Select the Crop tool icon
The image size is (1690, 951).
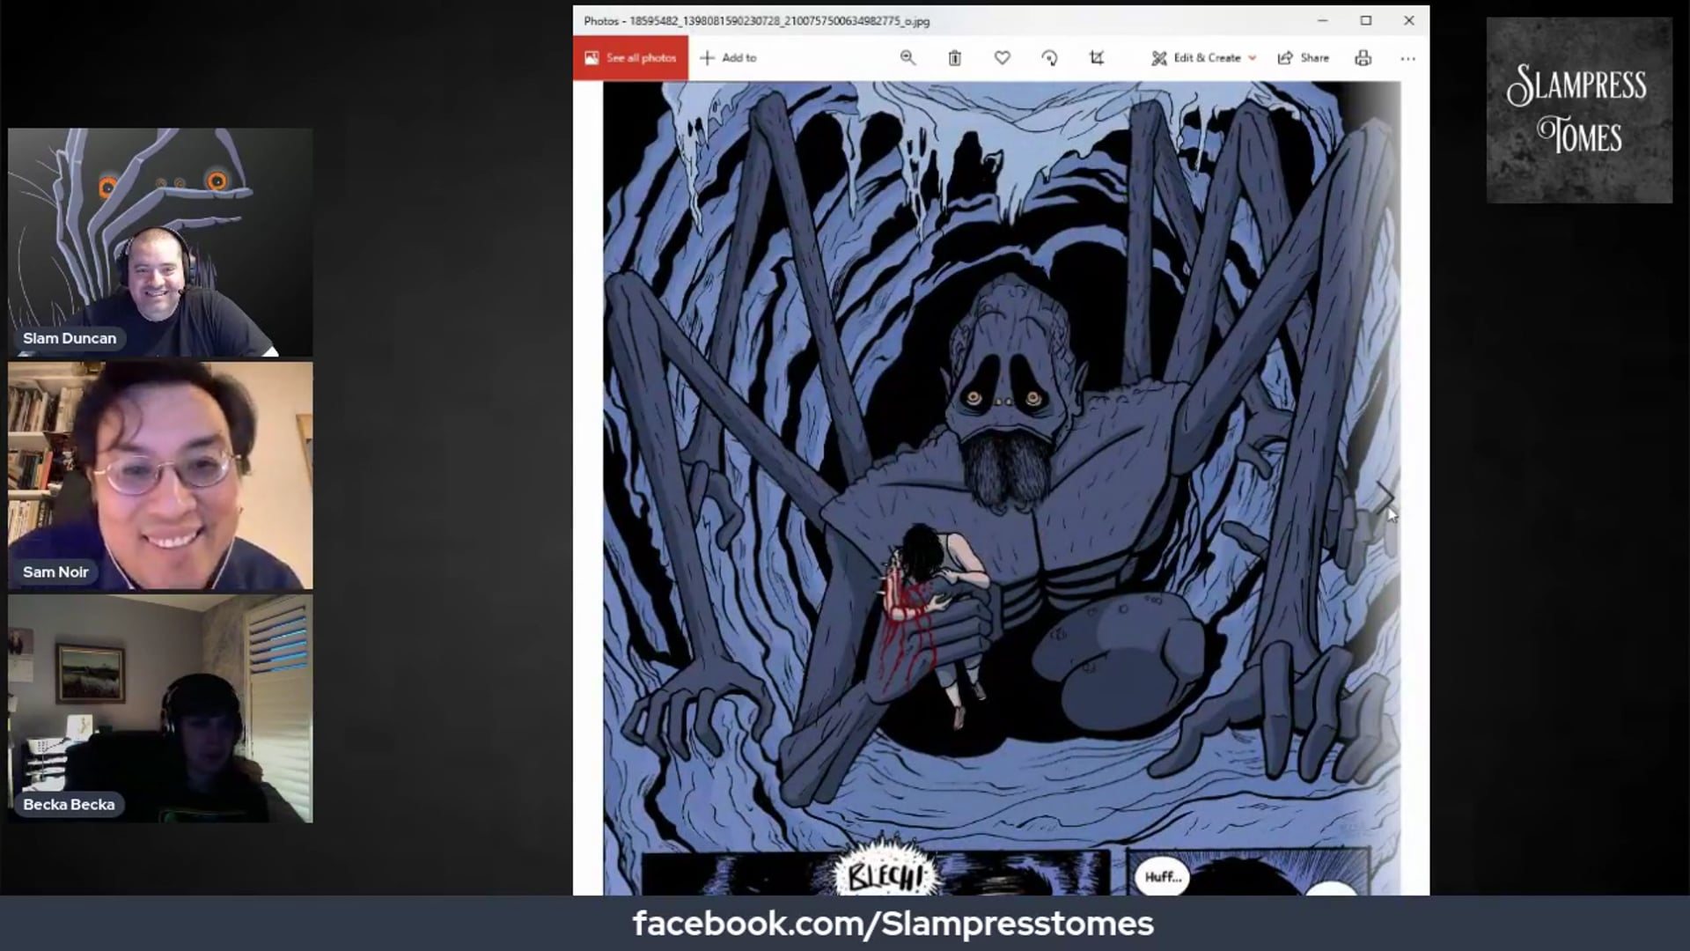(x=1097, y=58)
